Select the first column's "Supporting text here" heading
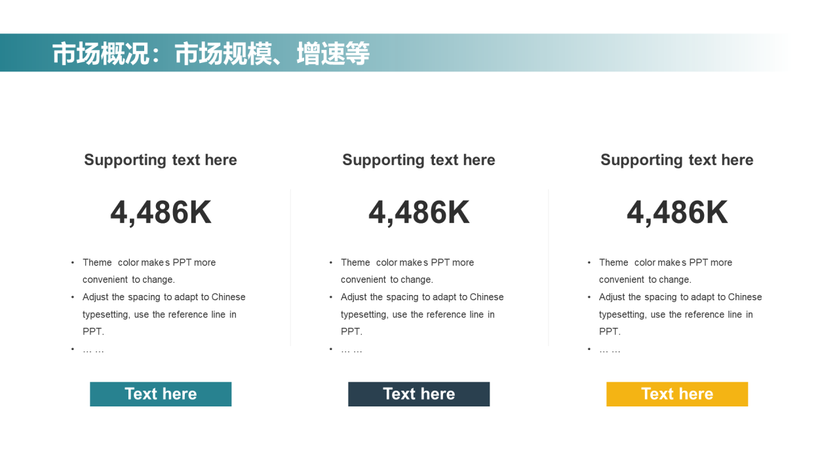This screenshot has width=839, height=472. tap(161, 160)
